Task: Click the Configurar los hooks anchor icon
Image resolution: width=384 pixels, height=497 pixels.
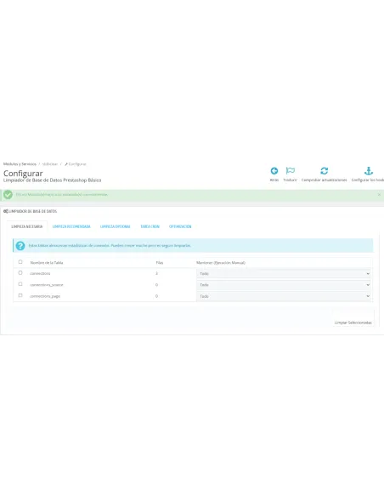Action: tap(369, 171)
